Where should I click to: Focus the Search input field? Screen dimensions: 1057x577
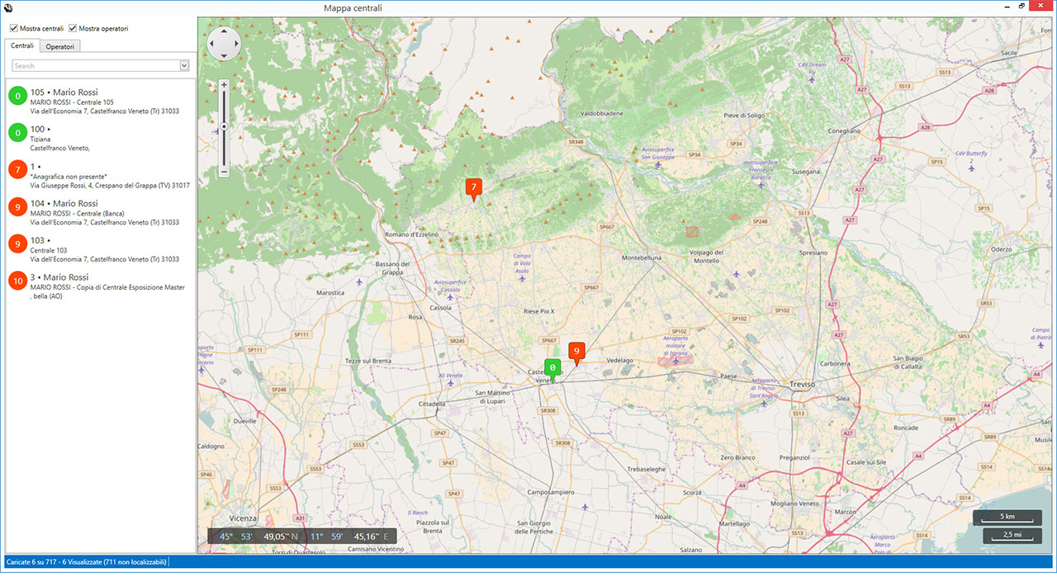pos(96,65)
